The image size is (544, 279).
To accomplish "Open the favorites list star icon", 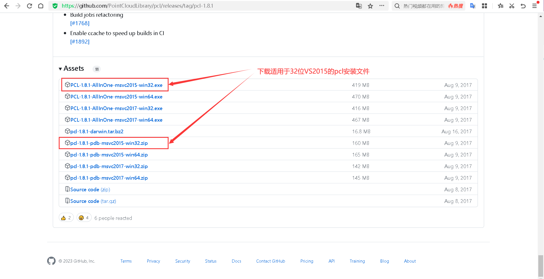I will pos(501,6).
